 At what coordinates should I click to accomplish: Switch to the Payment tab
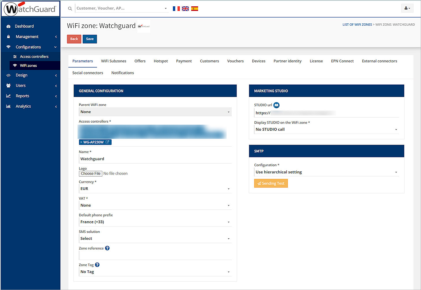184,61
